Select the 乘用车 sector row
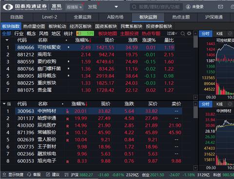Viewport: 234px width, 179px height. point(95,54)
